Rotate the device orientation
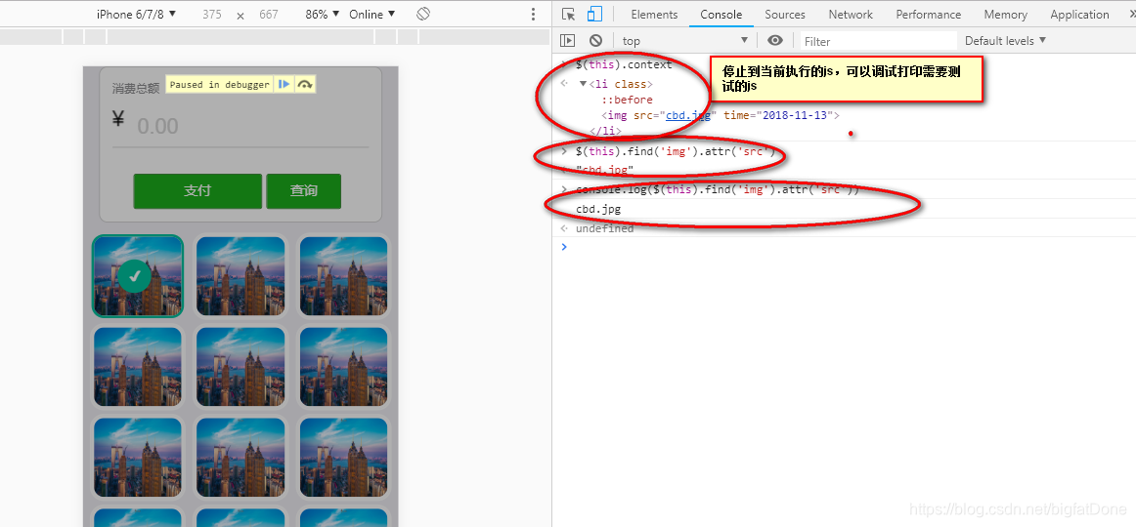 click(x=424, y=14)
